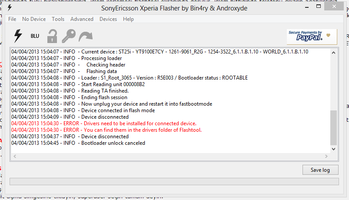Viewport: 349px width, 200px height.
Task: Click log line 'Processing loader'
Action: (x=66, y=58)
